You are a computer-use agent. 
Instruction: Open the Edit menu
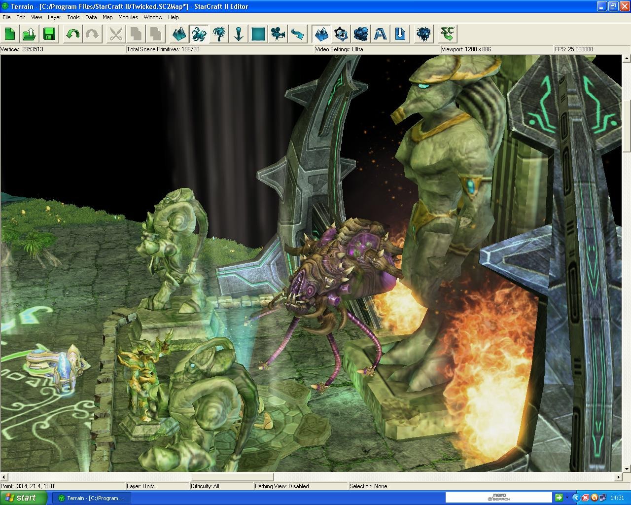pos(21,17)
